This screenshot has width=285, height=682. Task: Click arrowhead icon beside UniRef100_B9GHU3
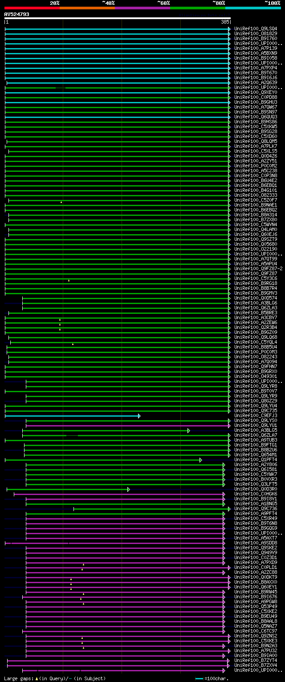coord(229,102)
